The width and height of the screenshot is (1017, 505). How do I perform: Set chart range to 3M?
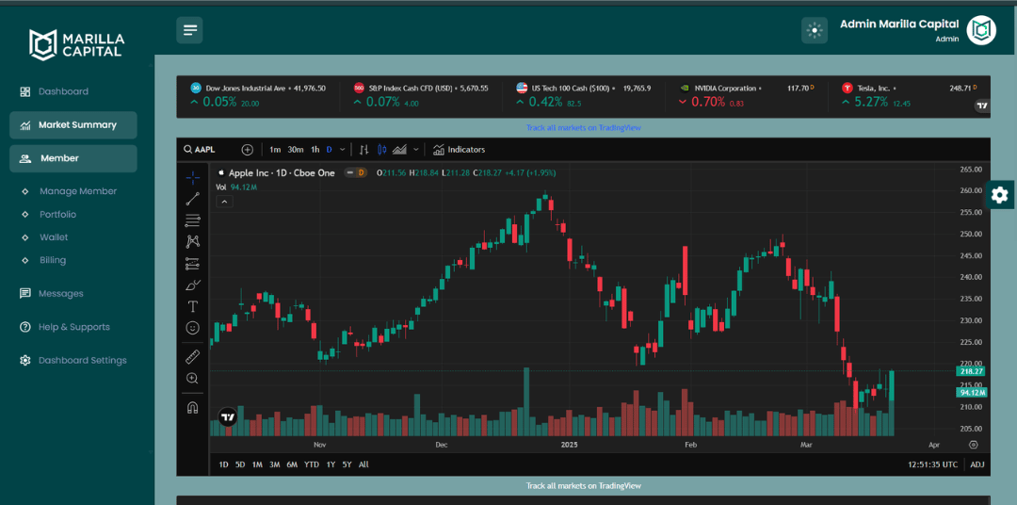274,464
